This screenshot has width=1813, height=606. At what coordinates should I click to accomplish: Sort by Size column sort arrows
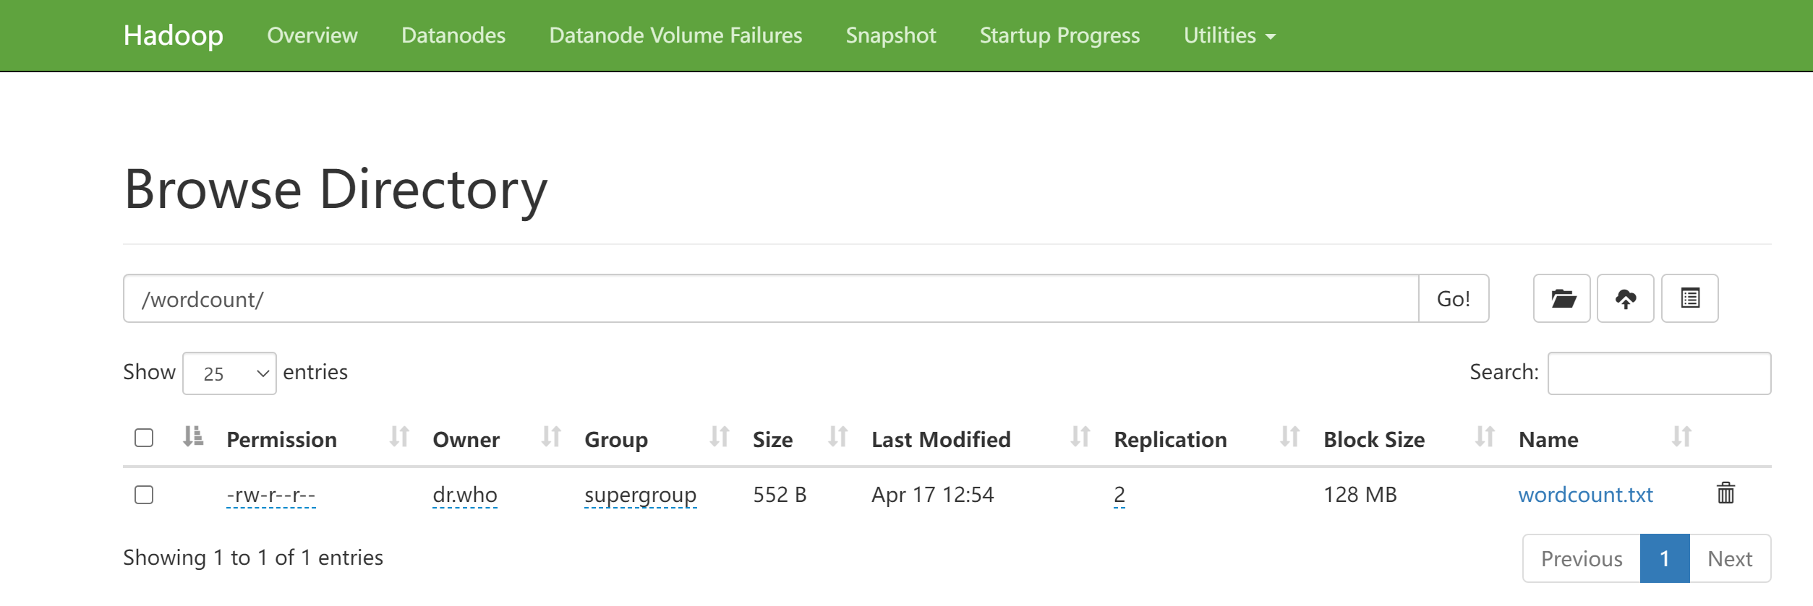coord(837,437)
